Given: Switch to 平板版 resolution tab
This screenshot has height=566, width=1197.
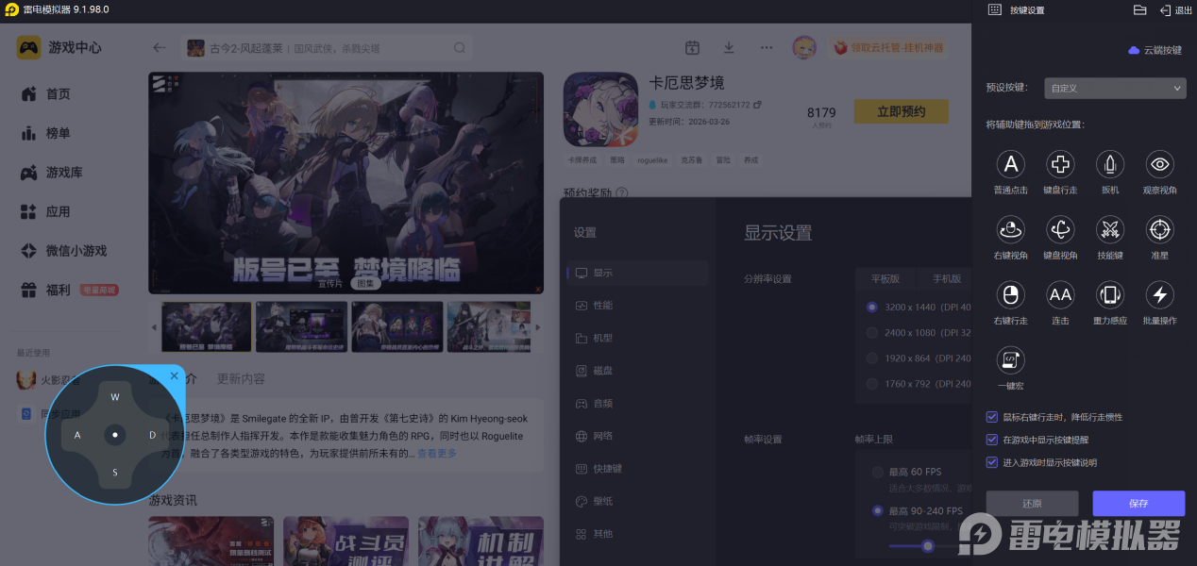Looking at the screenshot, I should [x=885, y=279].
